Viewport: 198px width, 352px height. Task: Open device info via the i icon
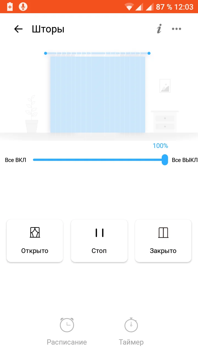[159, 29]
